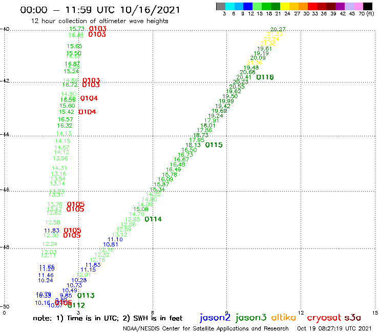The height and width of the screenshot is (333, 379).
Task: Click the '70 (ft)' scale label
Action: (366, 13)
